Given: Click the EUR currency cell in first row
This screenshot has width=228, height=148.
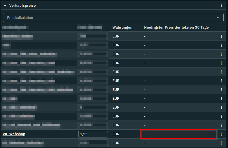Looking at the screenshot, I should (116, 36).
